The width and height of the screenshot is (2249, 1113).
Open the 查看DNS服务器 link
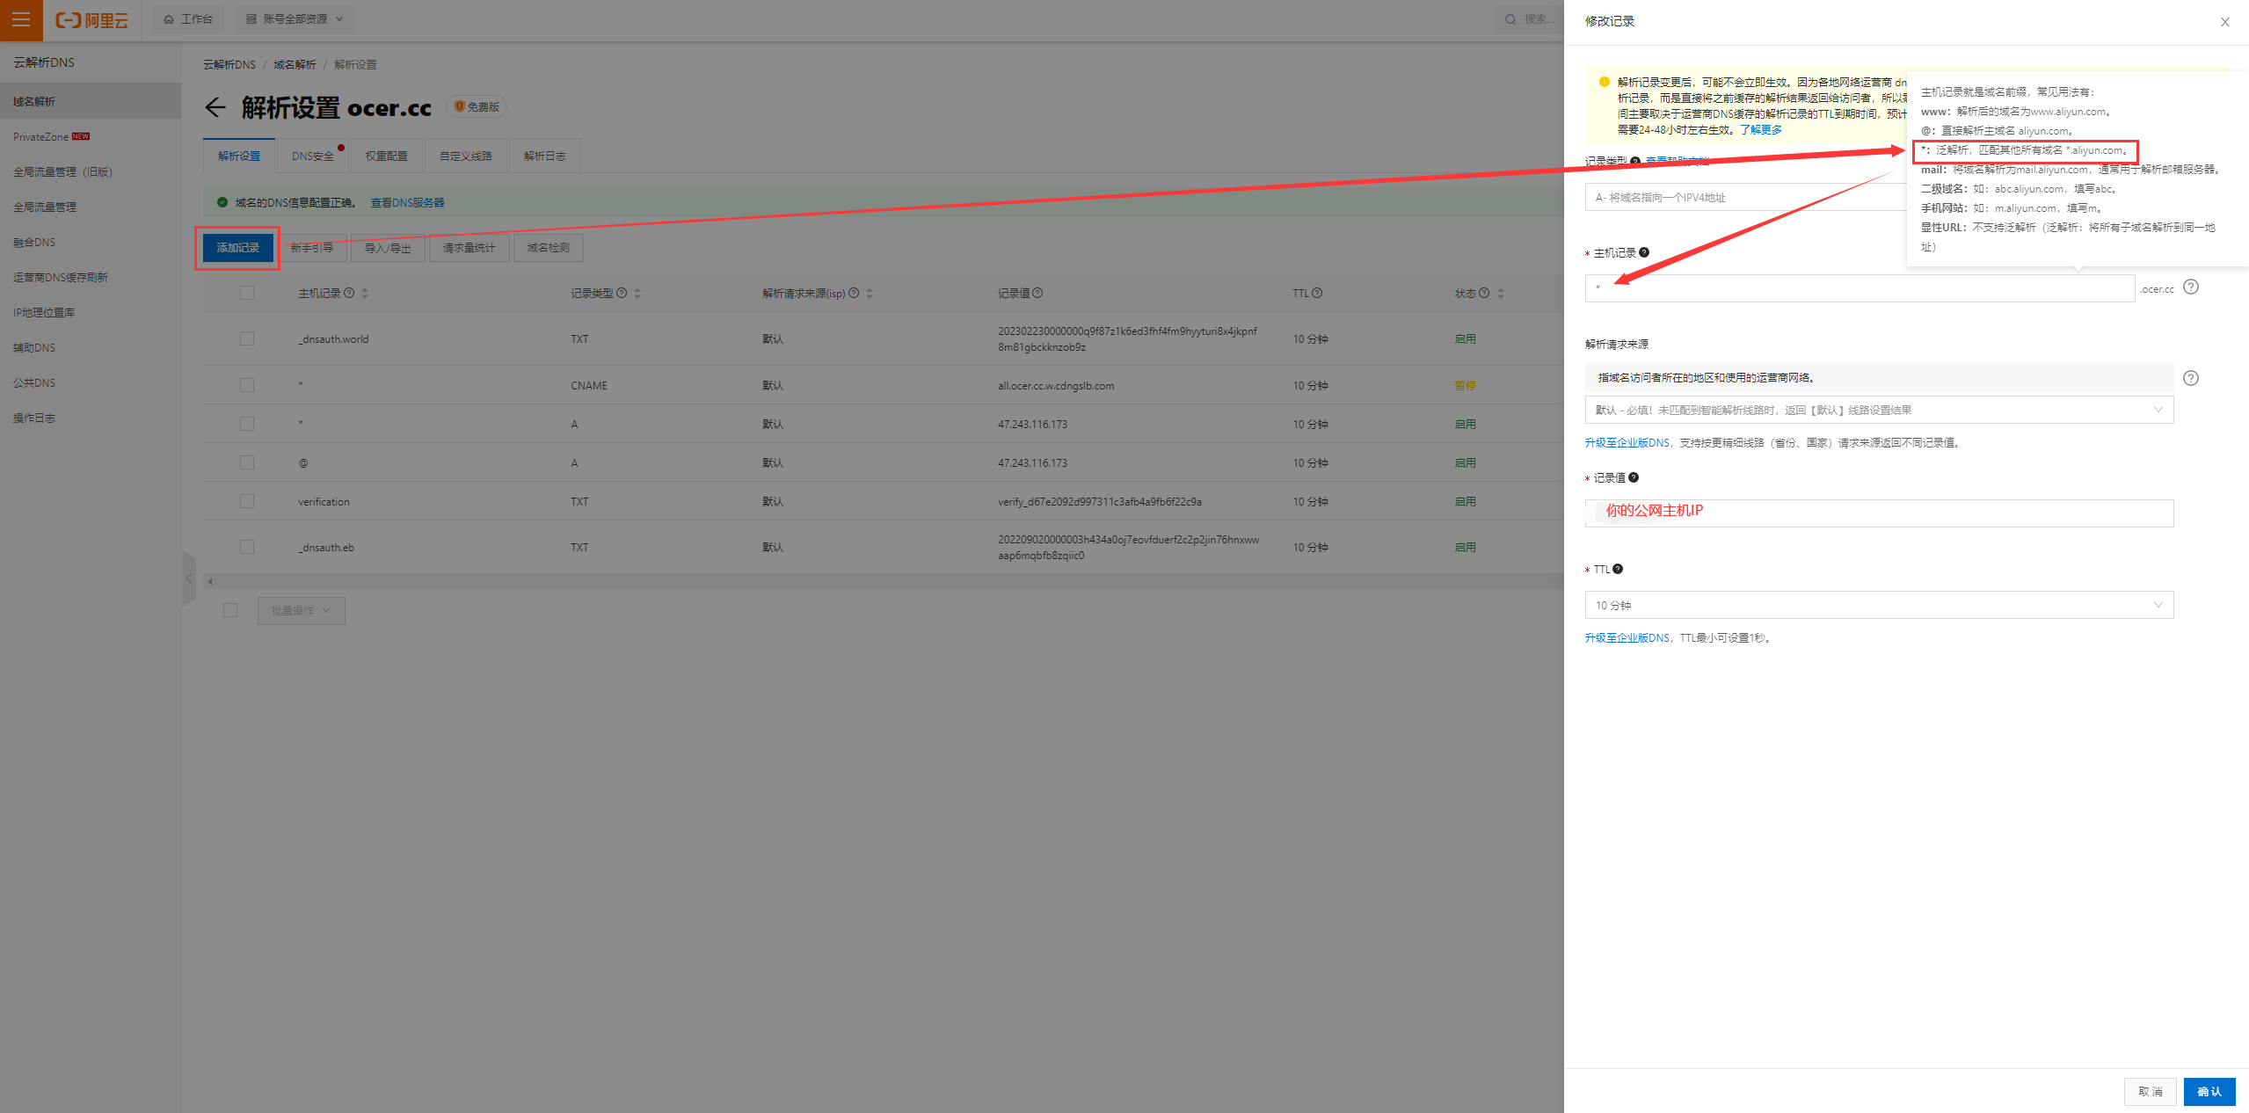[x=408, y=202]
